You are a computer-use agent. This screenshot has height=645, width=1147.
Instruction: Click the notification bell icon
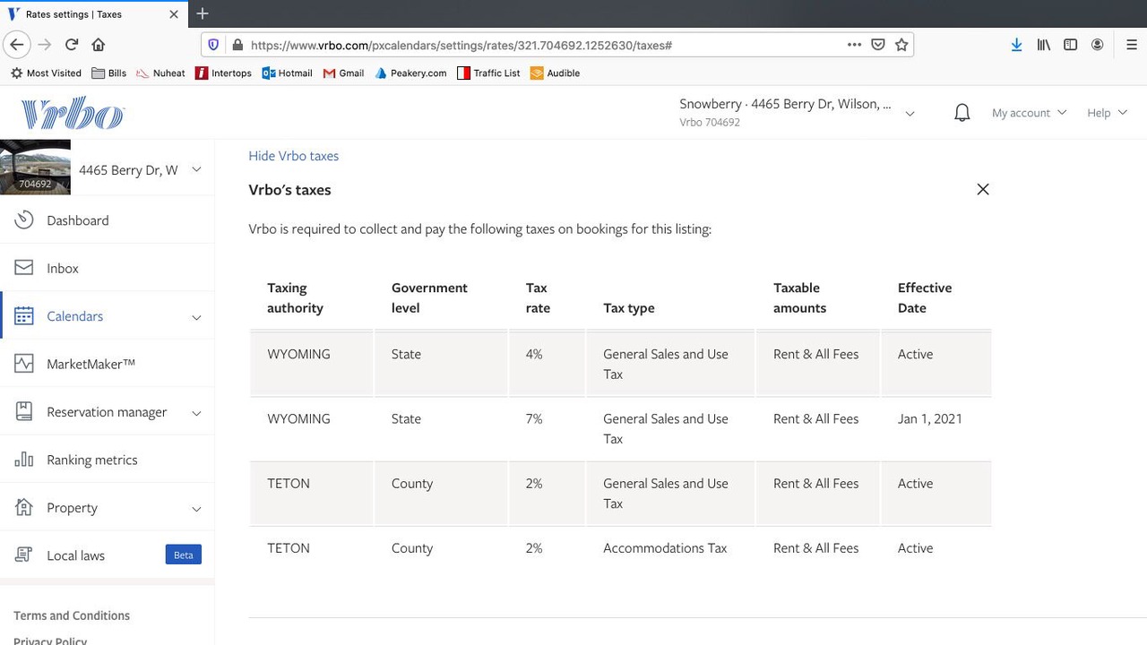(x=962, y=113)
